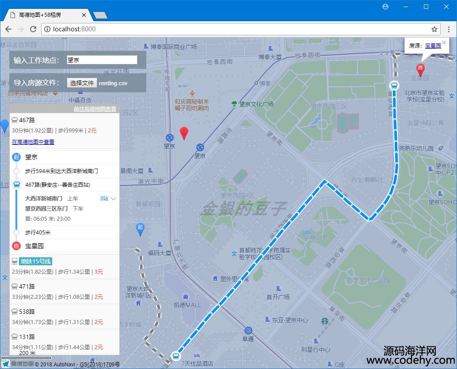This screenshot has height=369, width=457.
Task: Click the blue 起 start marker on the map
Action: click(x=140, y=229)
